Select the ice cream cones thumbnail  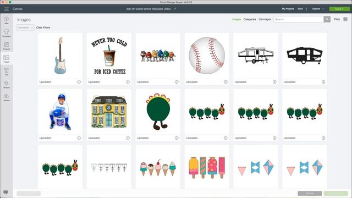click(158, 167)
